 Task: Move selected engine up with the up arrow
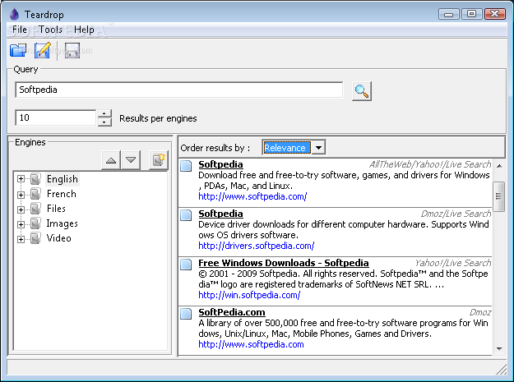111,160
